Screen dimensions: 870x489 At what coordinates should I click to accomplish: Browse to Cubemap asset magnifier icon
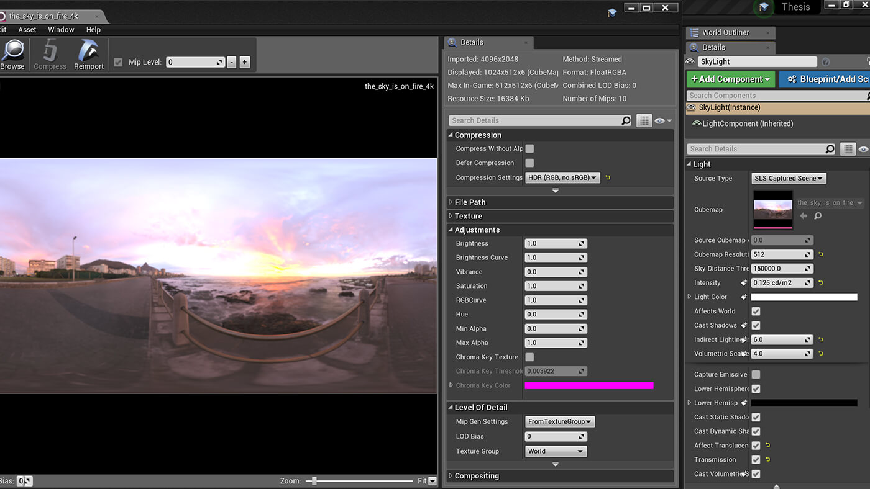(x=818, y=216)
